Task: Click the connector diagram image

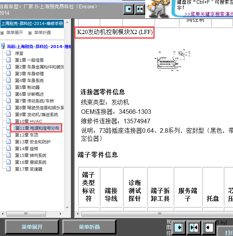Action: (x=173, y=61)
